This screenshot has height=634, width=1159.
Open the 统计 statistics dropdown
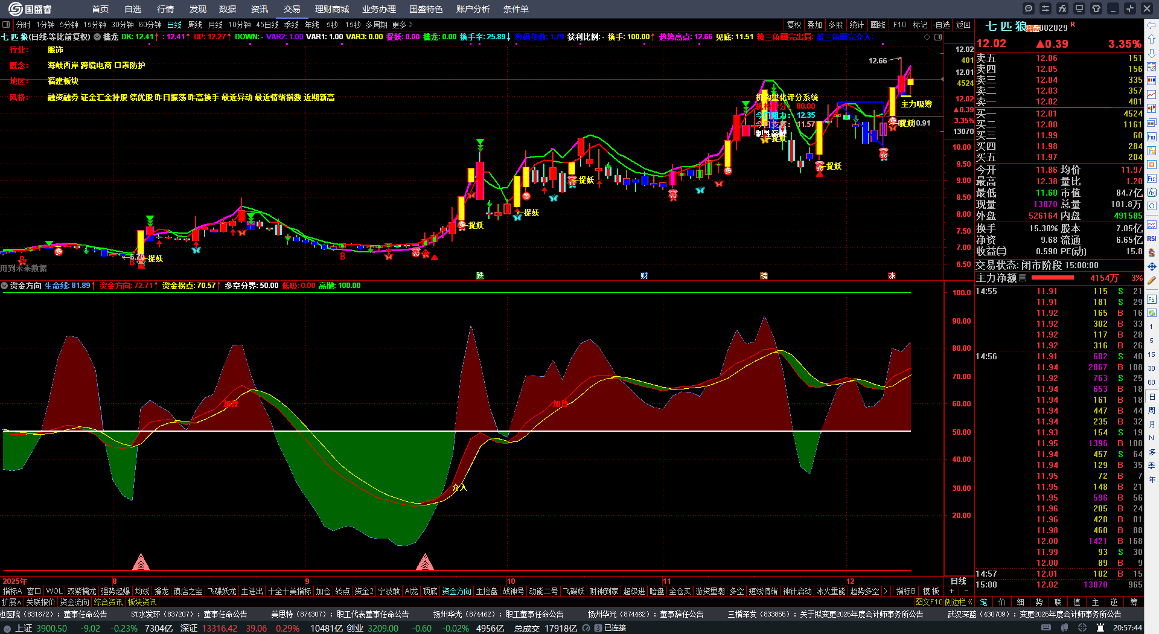click(x=857, y=25)
